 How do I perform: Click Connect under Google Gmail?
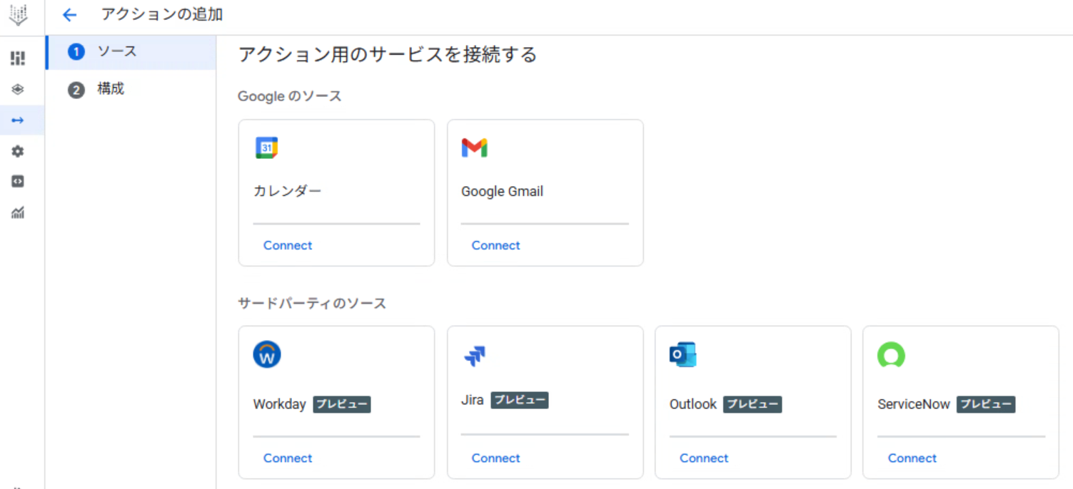point(495,244)
